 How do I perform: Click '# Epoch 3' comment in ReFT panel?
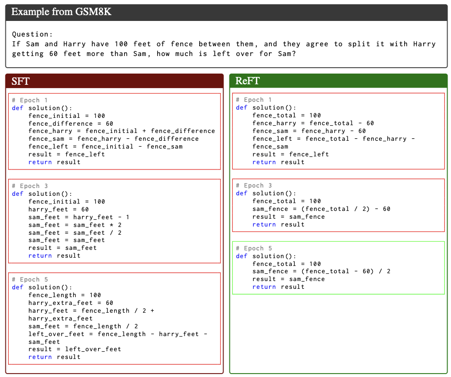coord(254,186)
